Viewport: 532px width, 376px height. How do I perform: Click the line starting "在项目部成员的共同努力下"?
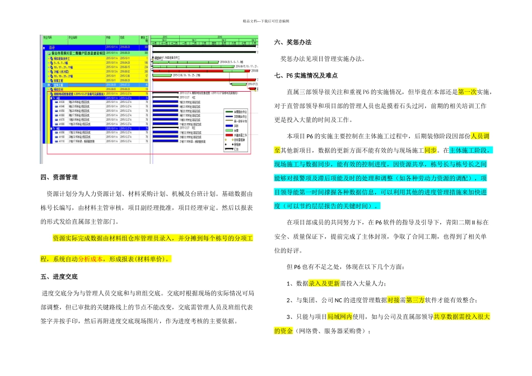coord(388,223)
